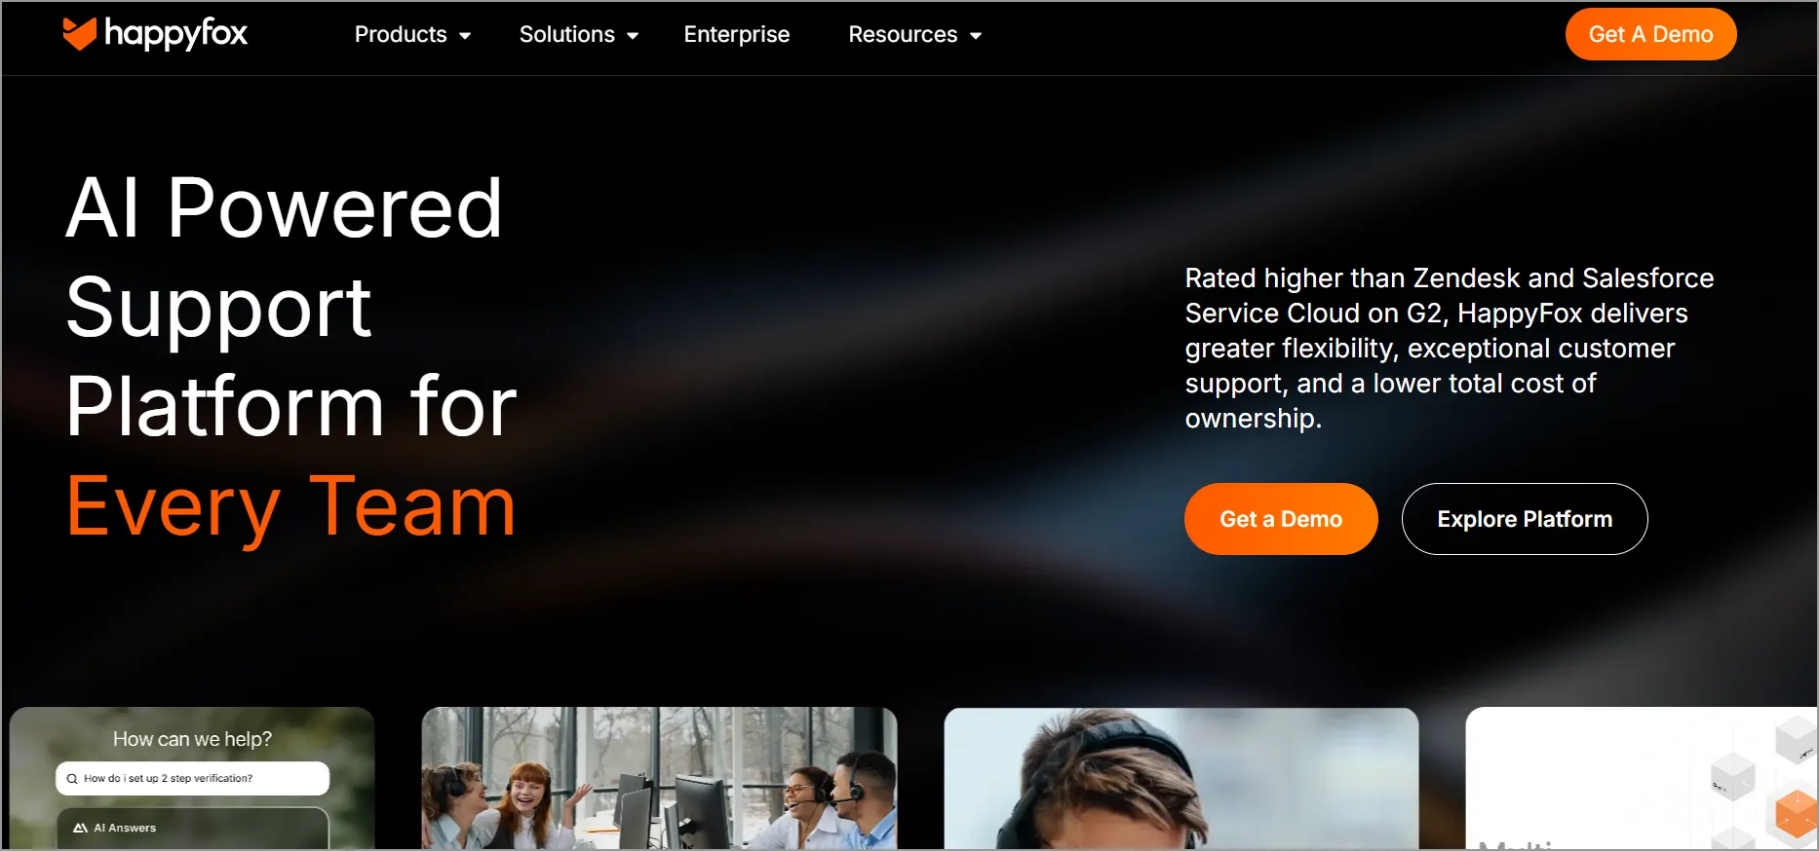Screen dimensions: 1819x851
Task: Click the AI Answers sparkle icon
Action: click(81, 828)
